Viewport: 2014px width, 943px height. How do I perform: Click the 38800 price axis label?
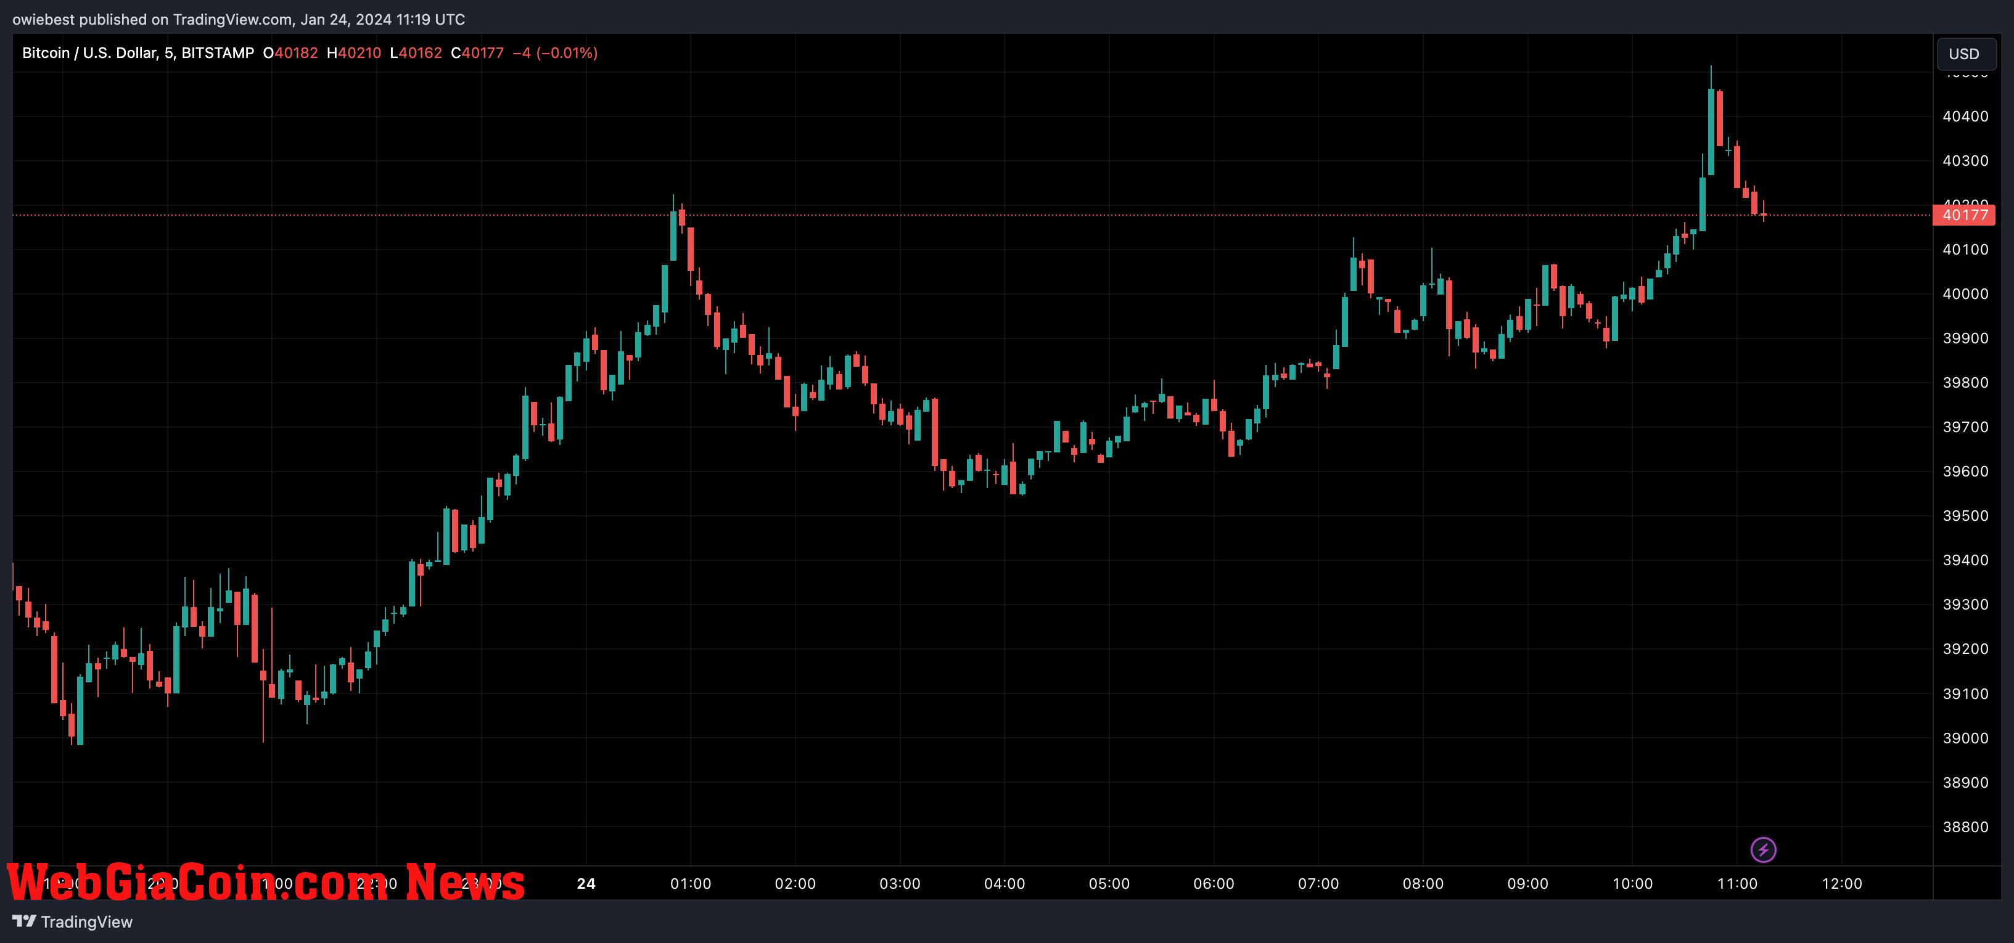tap(1965, 827)
